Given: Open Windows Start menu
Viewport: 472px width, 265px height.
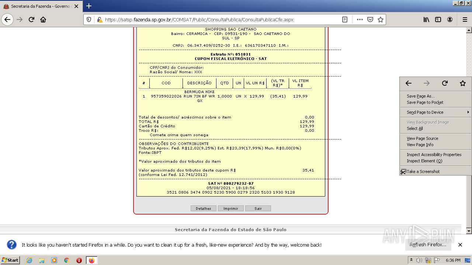Looking at the screenshot, I should tap(10, 260).
